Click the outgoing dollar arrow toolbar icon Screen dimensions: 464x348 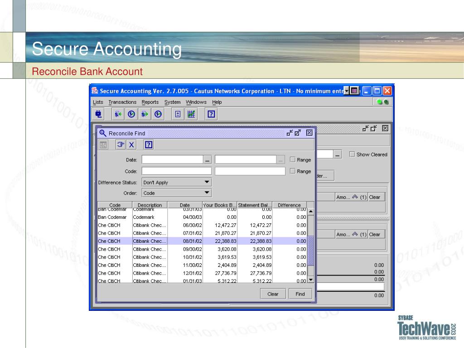click(145, 114)
